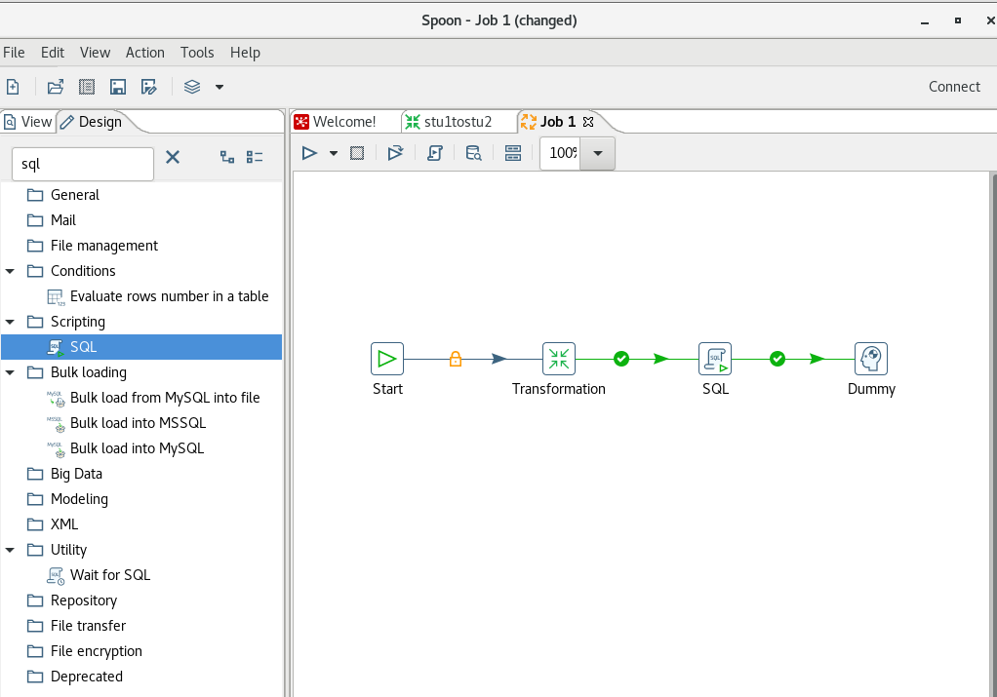Click the Explore database icon
Viewport: 997px width, 697px height.
coord(474,153)
